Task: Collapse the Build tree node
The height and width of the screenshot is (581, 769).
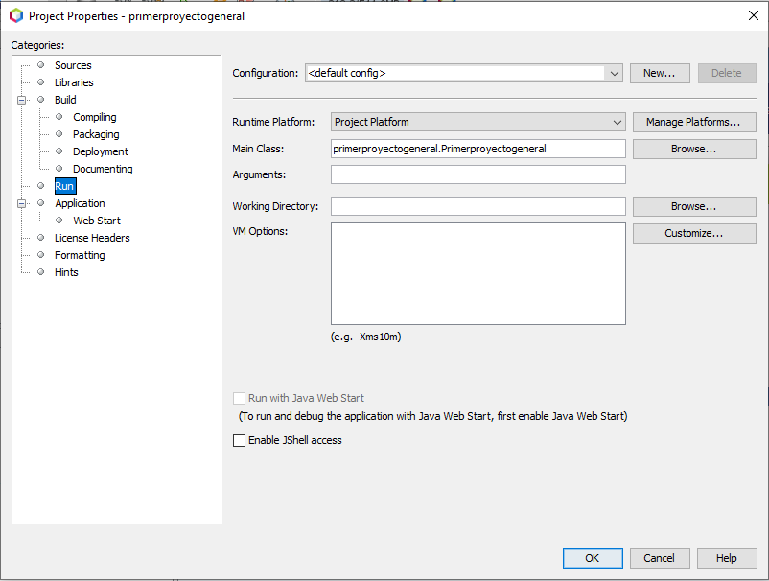Action: tap(21, 100)
